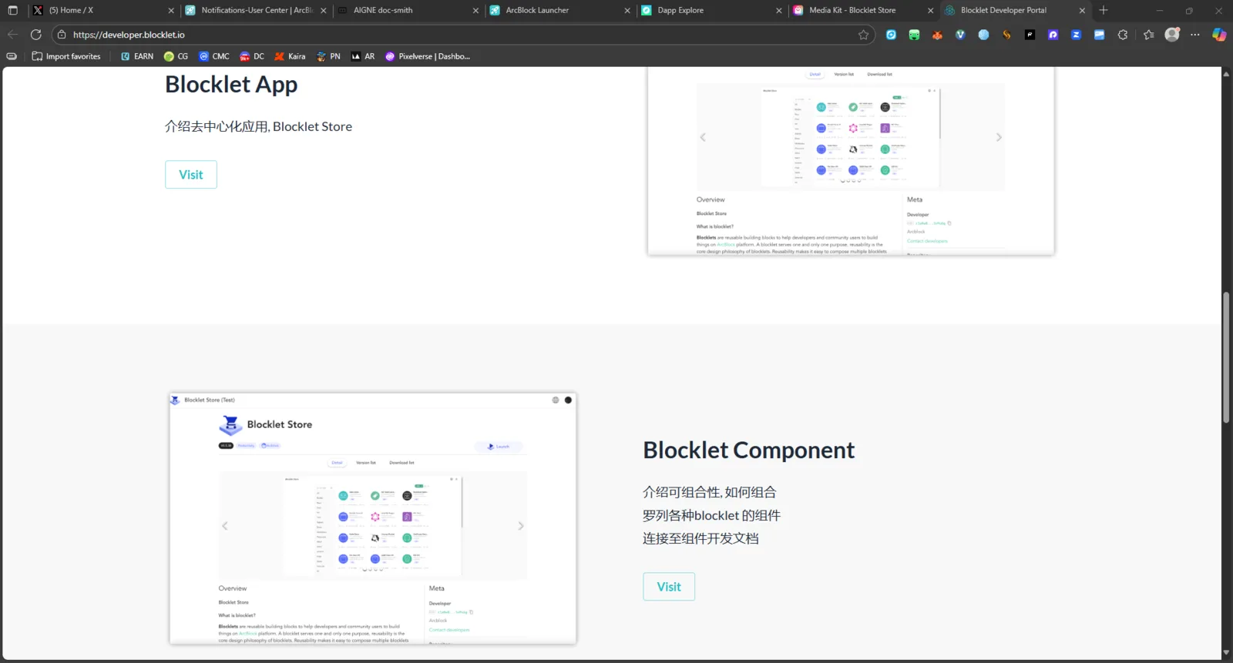The width and height of the screenshot is (1233, 663).
Task: Open the Kaira bookmark
Action: pos(290,56)
